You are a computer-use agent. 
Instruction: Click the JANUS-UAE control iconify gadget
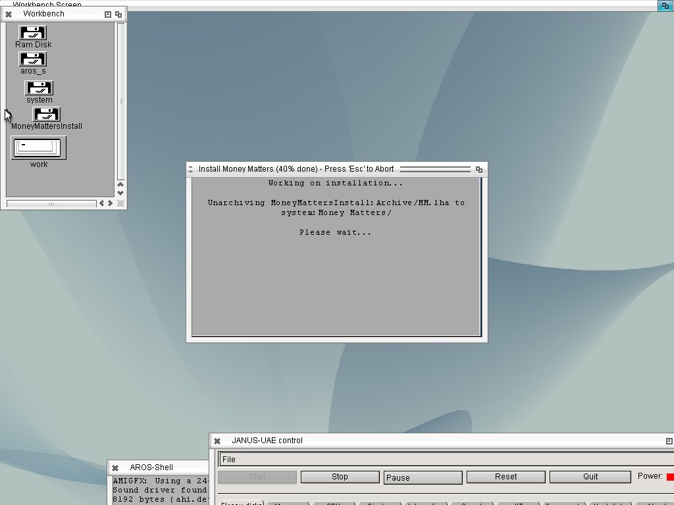[x=669, y=441]
